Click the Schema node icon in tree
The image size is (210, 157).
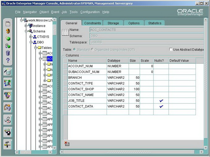[30, 31]
